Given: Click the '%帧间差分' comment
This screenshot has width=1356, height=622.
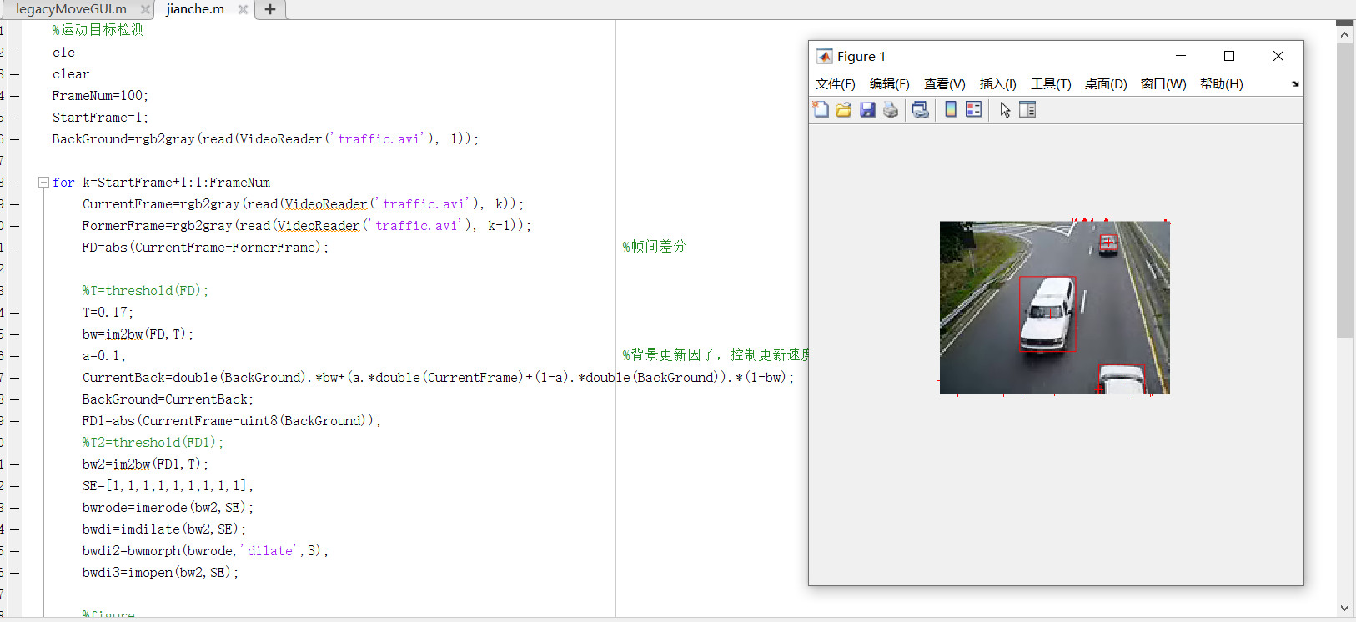Looking at the screenshot, I should click(x=655, y=247).
